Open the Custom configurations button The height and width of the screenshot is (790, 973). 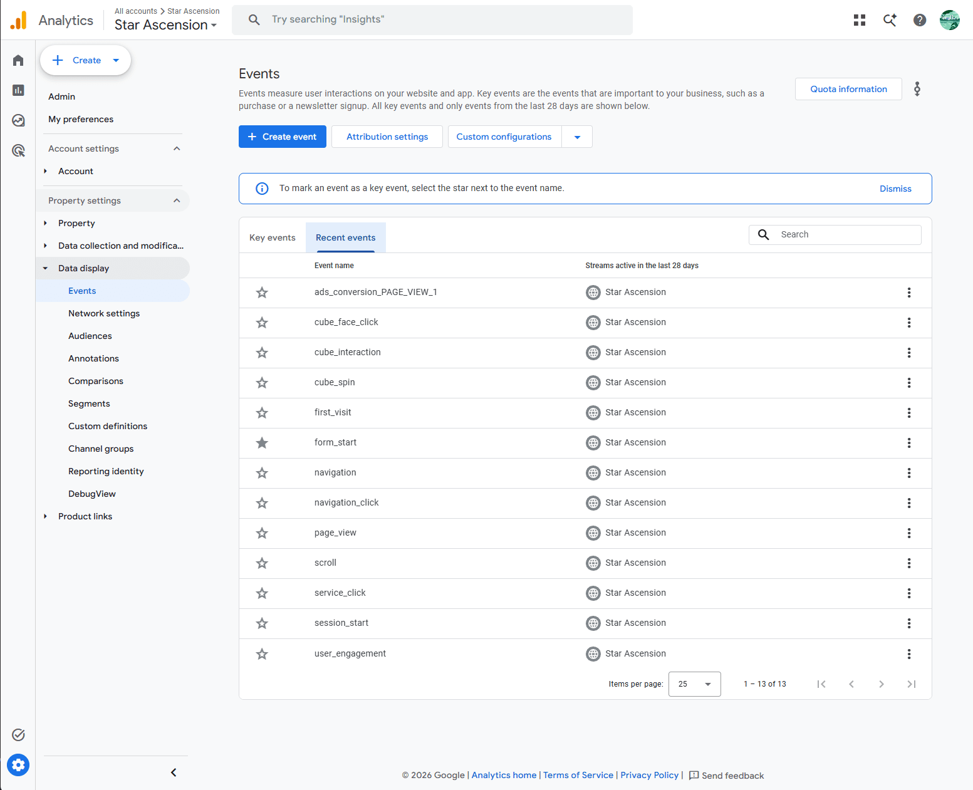pos(504,137)
